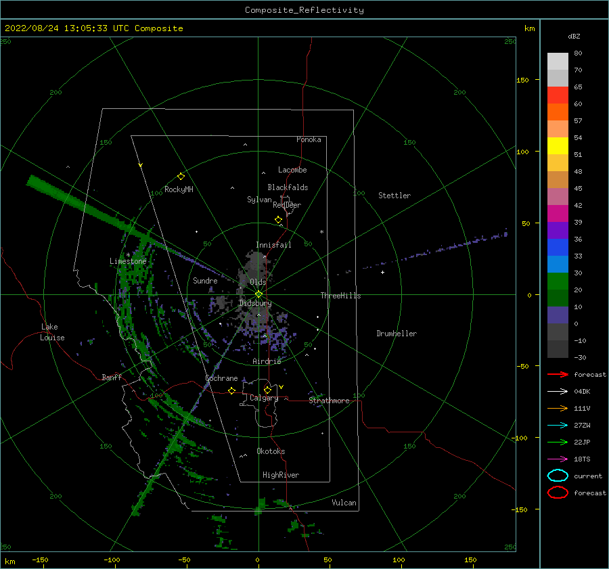
Task: Click the HighRiver label
Action: point(280,475)
